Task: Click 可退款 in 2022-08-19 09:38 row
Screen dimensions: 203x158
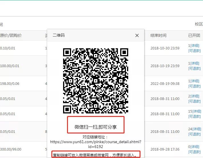Action: pyautogui.click(x=194, y=86)
